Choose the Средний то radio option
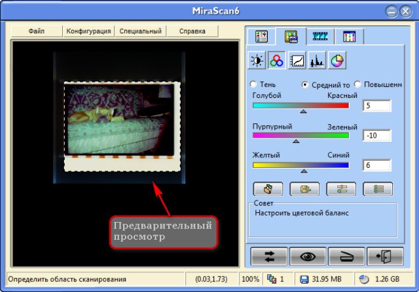The image size is (419, 292). (304, 84)
